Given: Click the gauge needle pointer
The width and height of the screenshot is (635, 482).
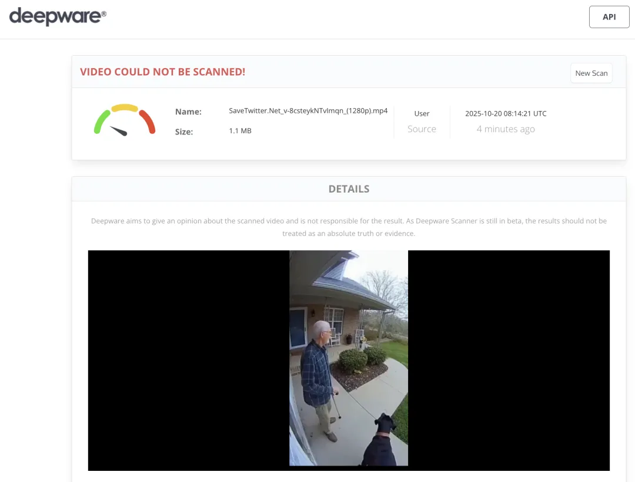Looking at the screenshot, I should click(x=119, y=131).
